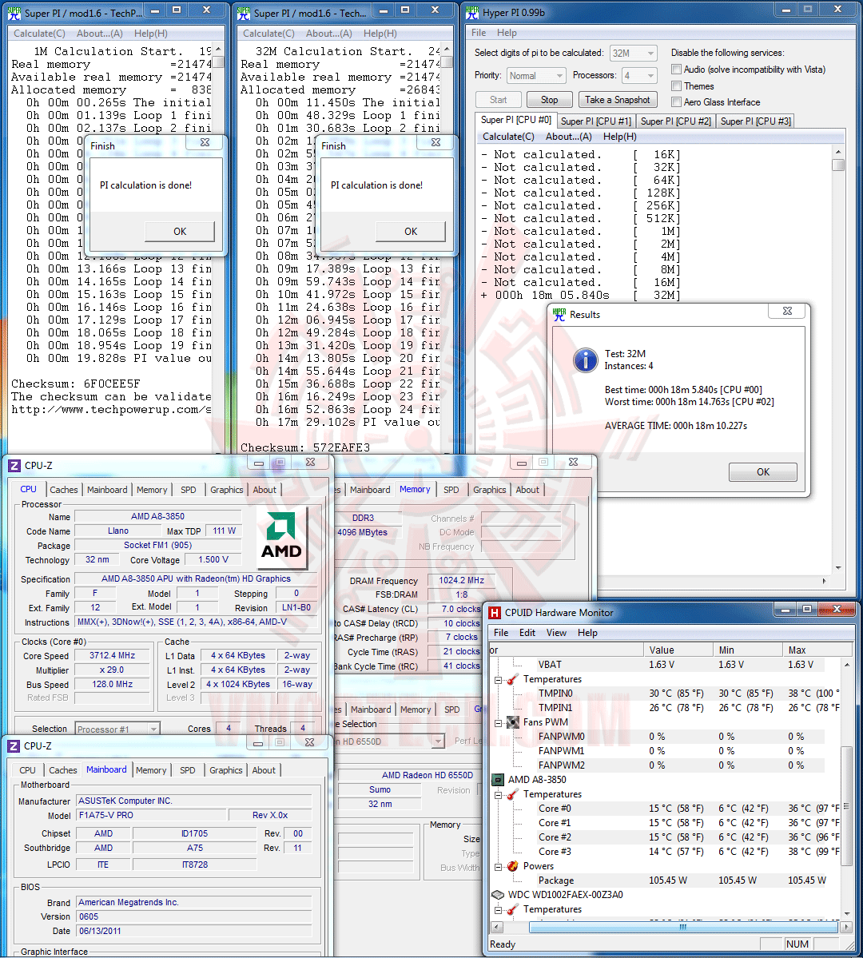863x958 pixels.
Task: Switch to Super PI [CPU #1] tab
Action: [596, 121]
